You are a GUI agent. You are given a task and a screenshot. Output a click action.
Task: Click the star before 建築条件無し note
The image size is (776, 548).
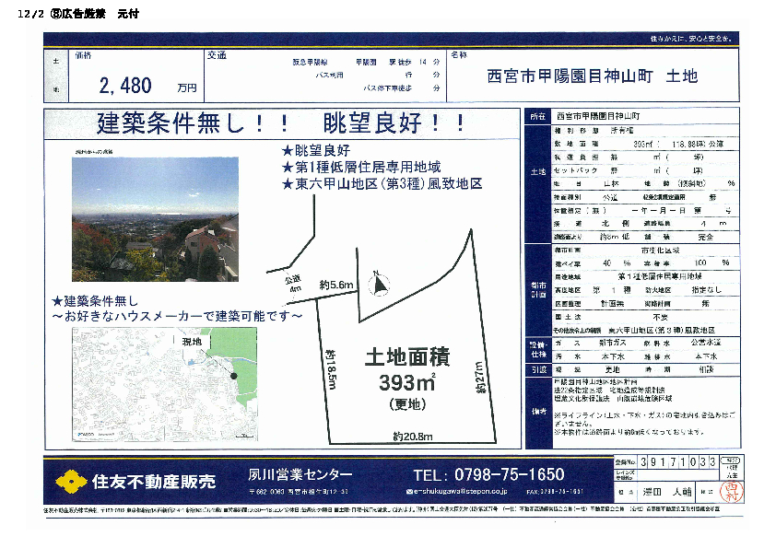[x=57, y=301]
